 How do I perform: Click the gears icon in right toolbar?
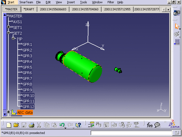pyautogui.click(x=177, y=34)
